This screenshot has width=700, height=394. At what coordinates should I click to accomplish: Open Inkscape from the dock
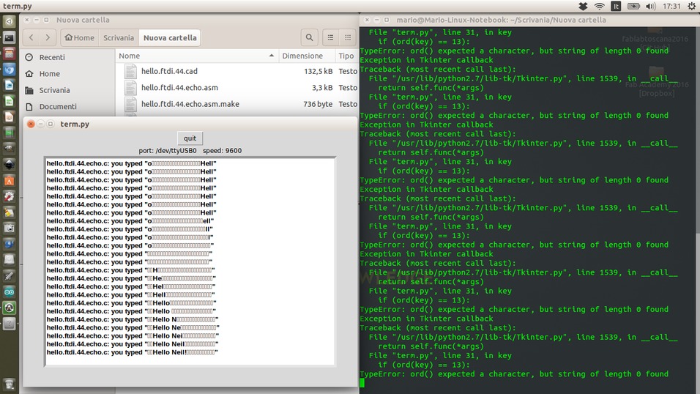[x=10, y=165]
